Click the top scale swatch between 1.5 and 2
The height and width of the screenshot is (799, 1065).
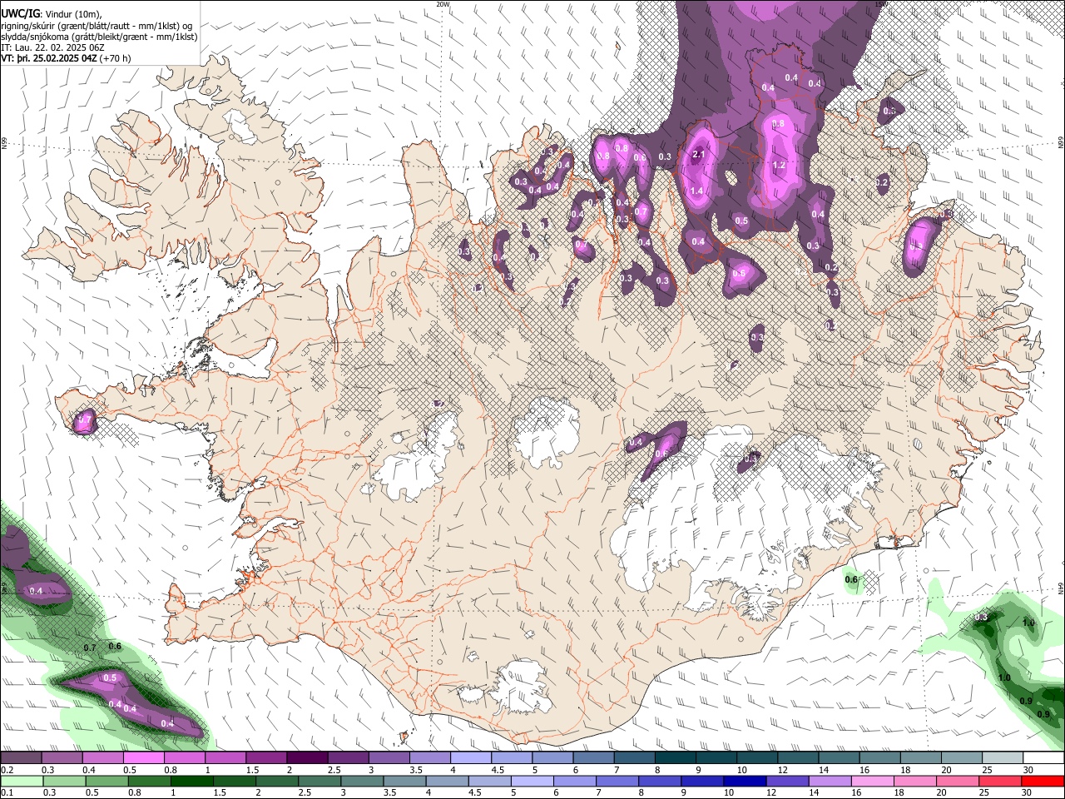(x=266, y=758)
